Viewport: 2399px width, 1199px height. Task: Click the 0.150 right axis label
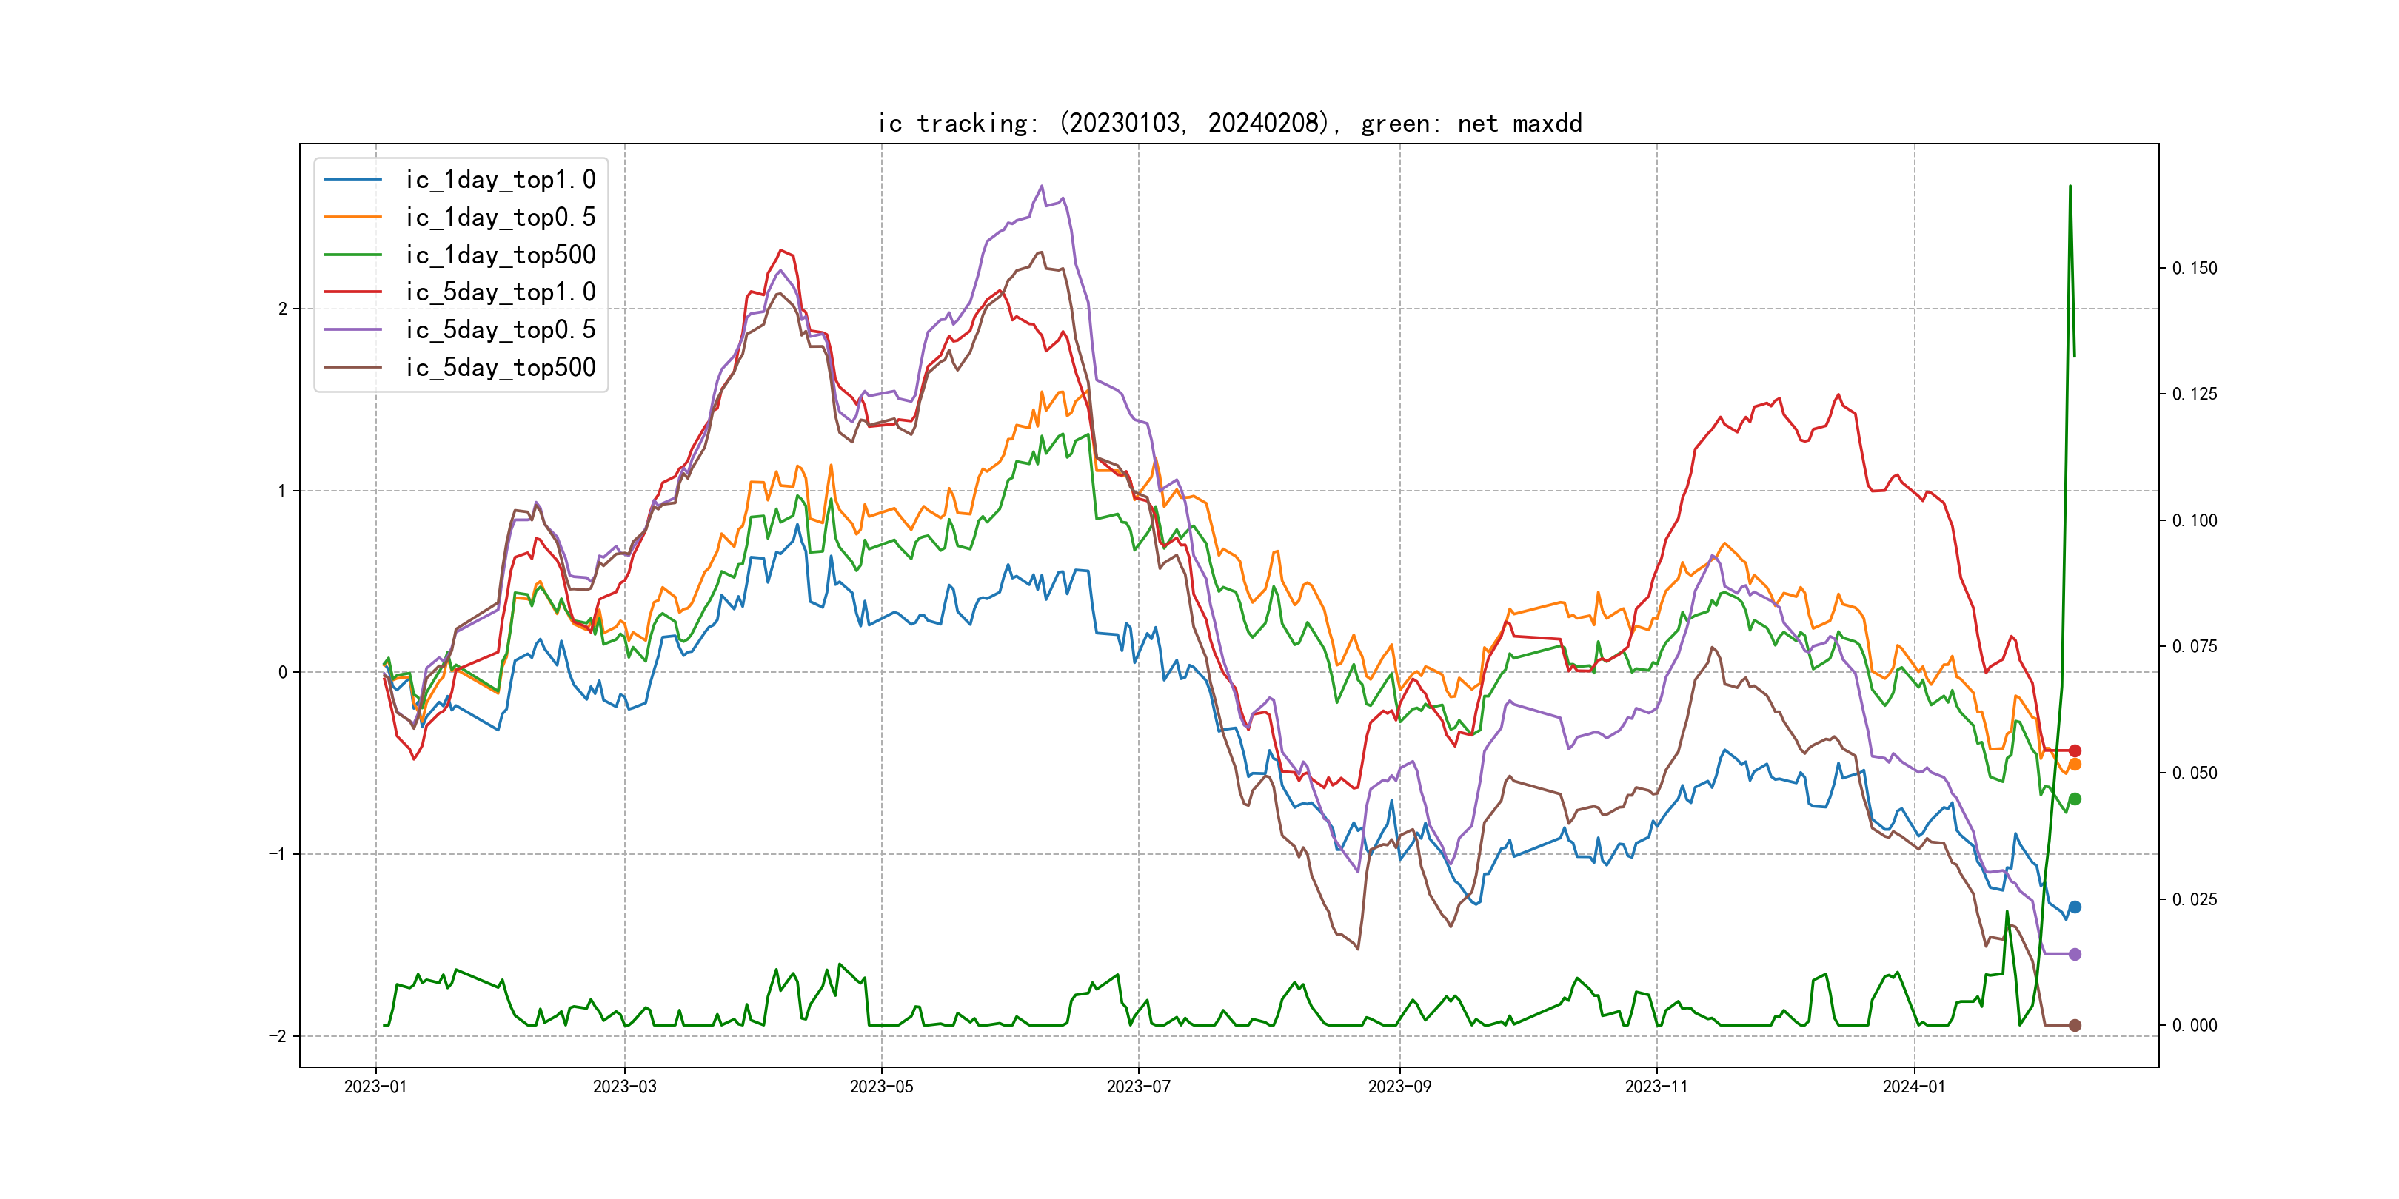point(2194,268)
